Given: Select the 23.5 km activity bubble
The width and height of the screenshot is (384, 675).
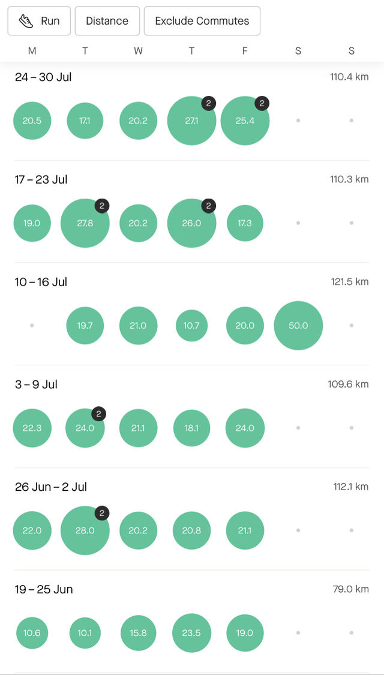Looking at the screenshot, I should 191,632.
